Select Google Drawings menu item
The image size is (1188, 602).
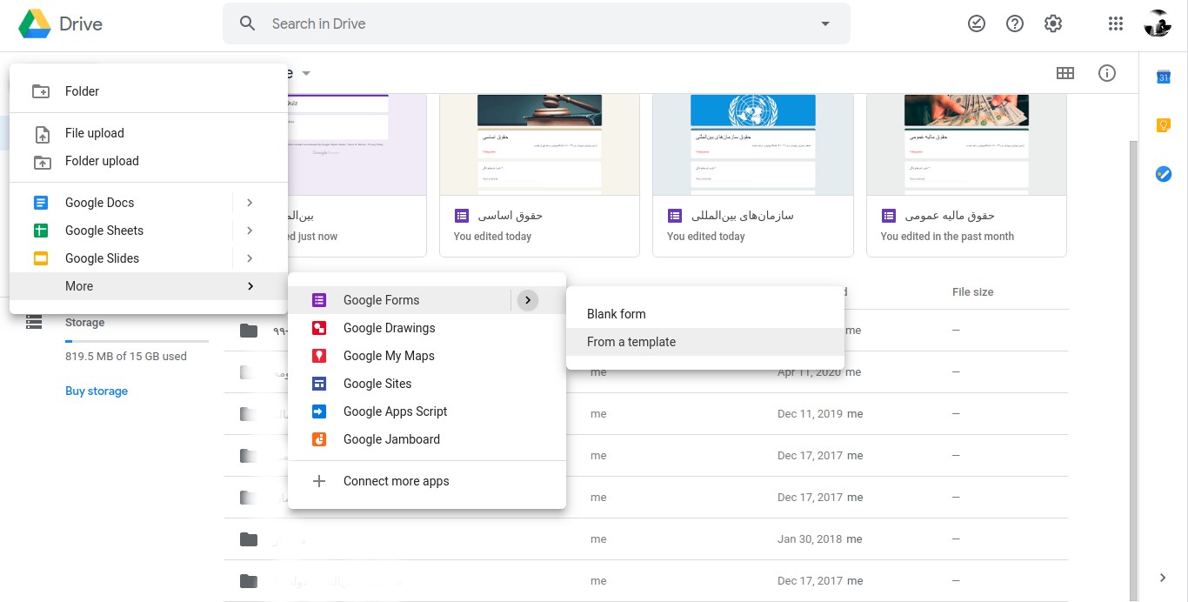pos(427,328)
